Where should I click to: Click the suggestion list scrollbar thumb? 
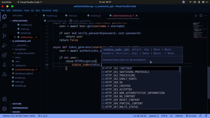point(180,69)
